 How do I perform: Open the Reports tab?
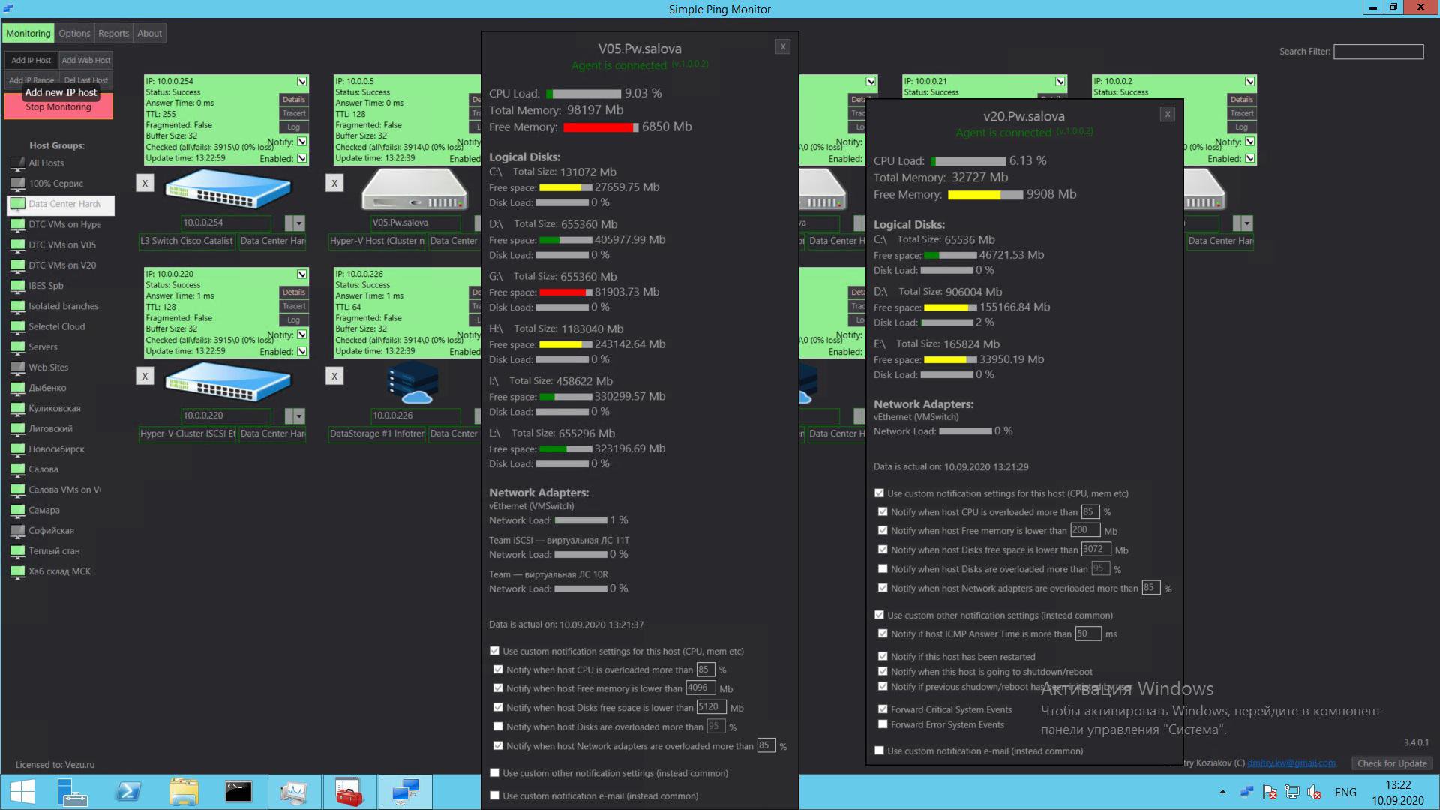pyautogui.click(x=113, y=33)
